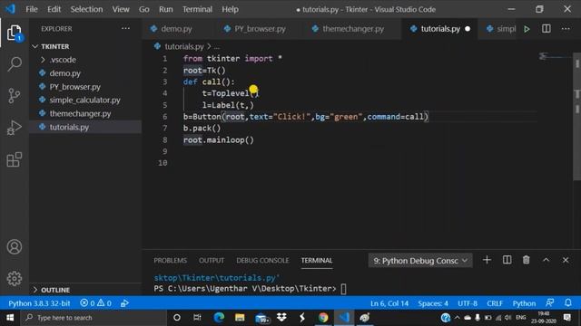Change end of line sequence CRLF
This screenshot has width=581, height=326.
tap(495, 303)
